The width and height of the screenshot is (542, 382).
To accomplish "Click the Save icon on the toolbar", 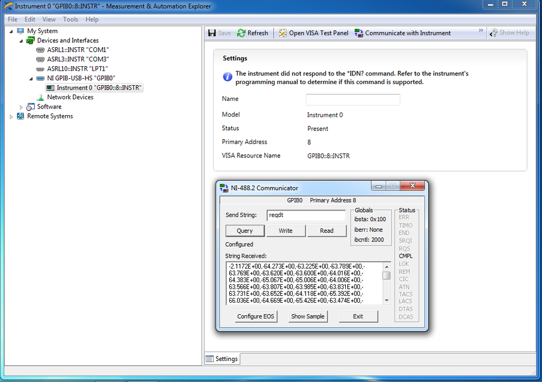I will click(211, 33).
